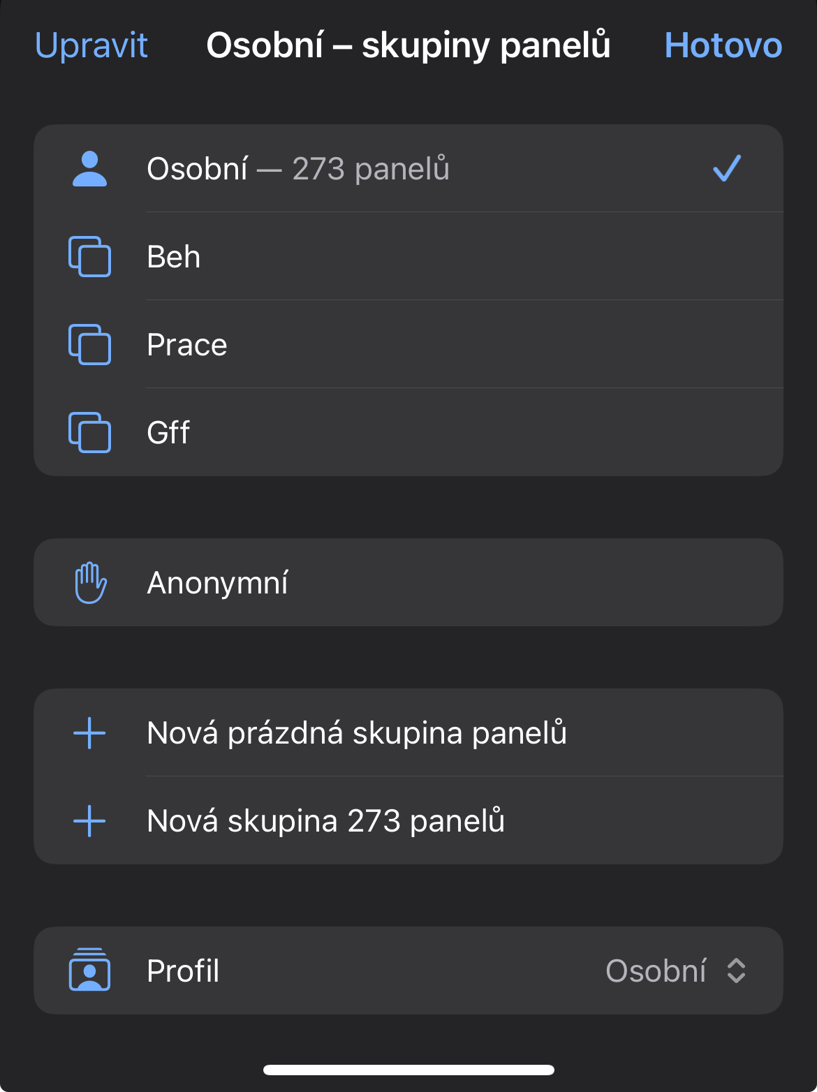817x1092 pixels.
Task: Tap the Anonymní hand icon
Action: point(91,583)
